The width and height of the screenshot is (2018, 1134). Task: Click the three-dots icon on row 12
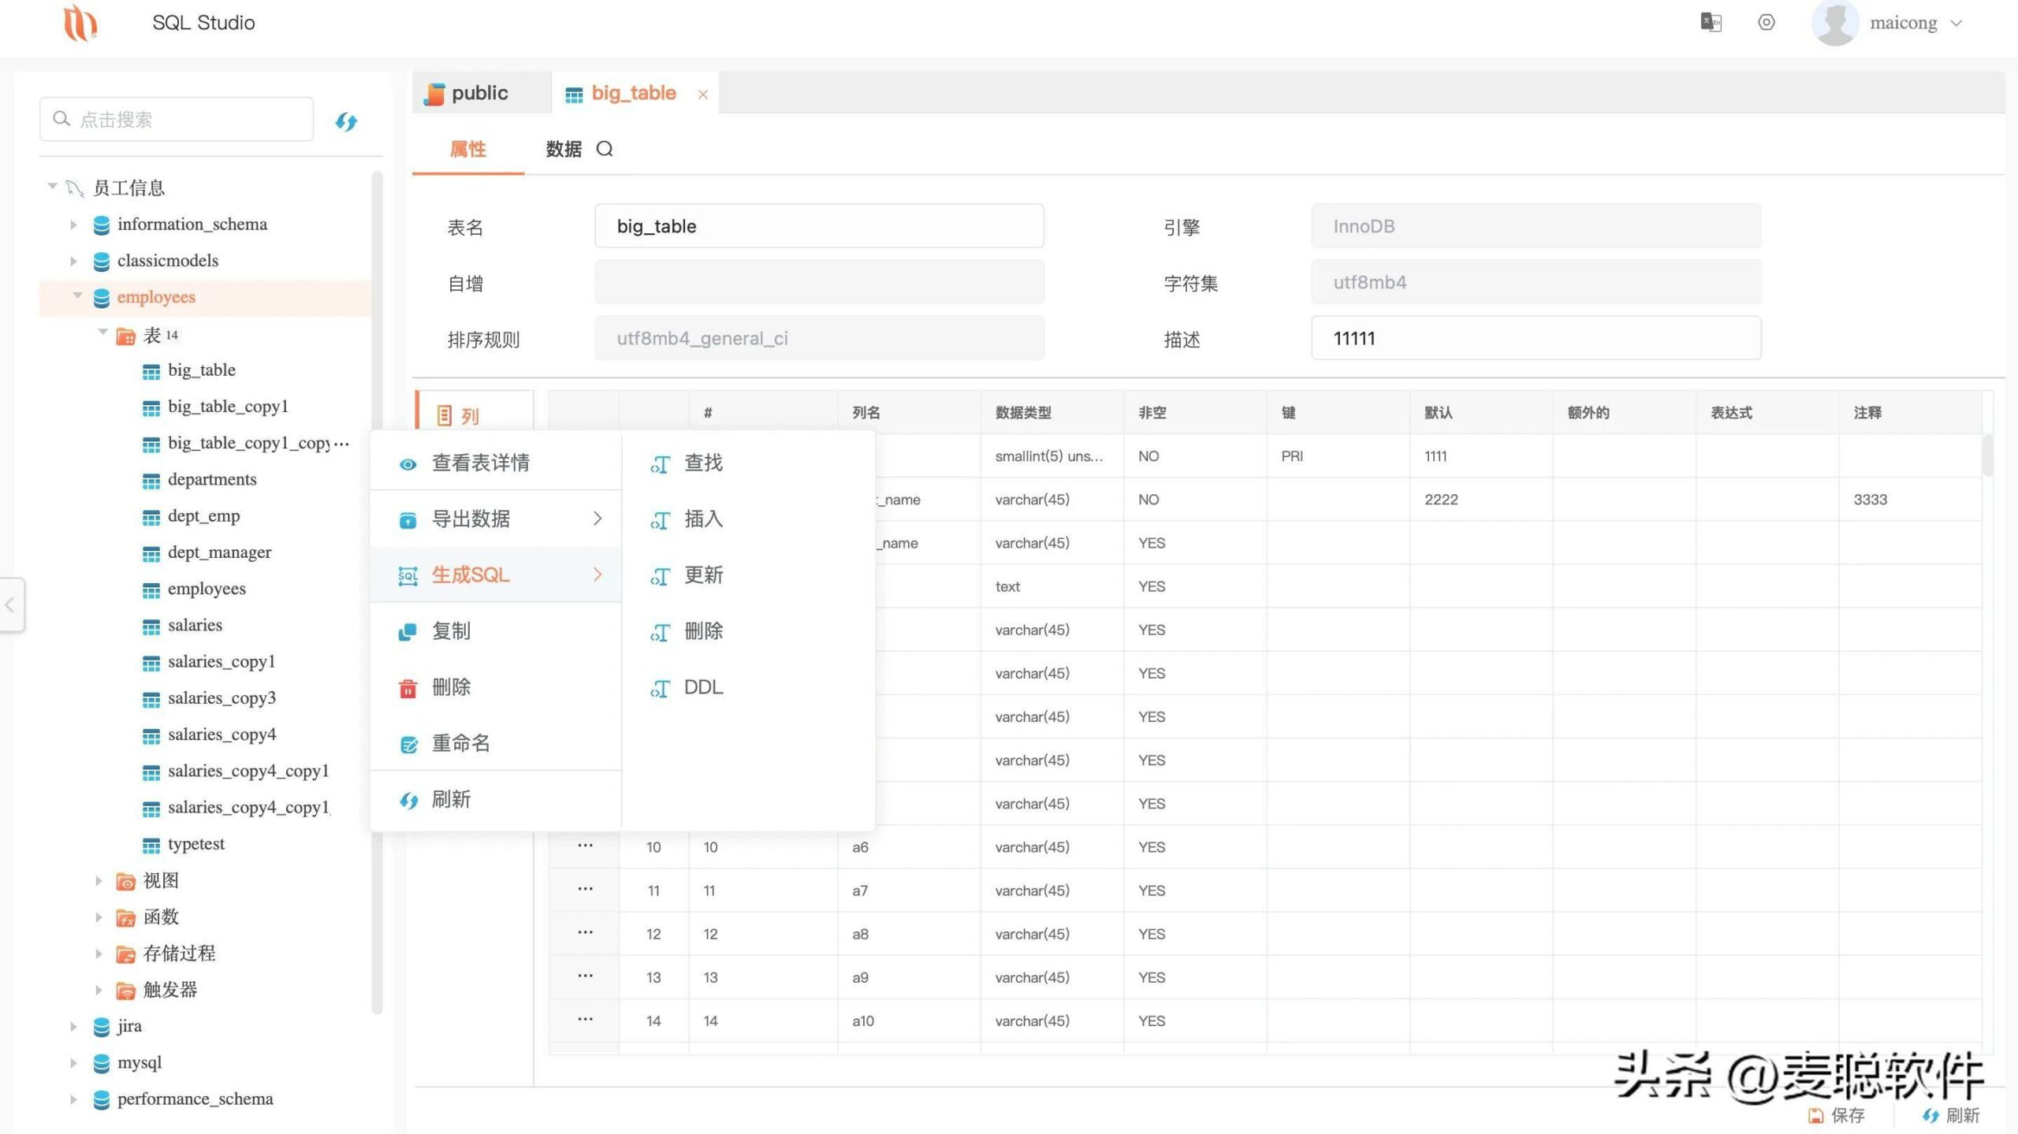tap(585, 933)
